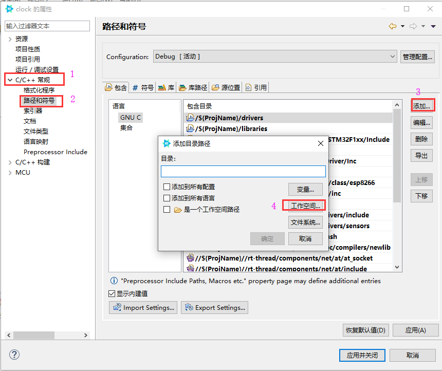The image size is (442, 371).
Task: Click the info icon near Preprocessor Include note
Action: 114,281
